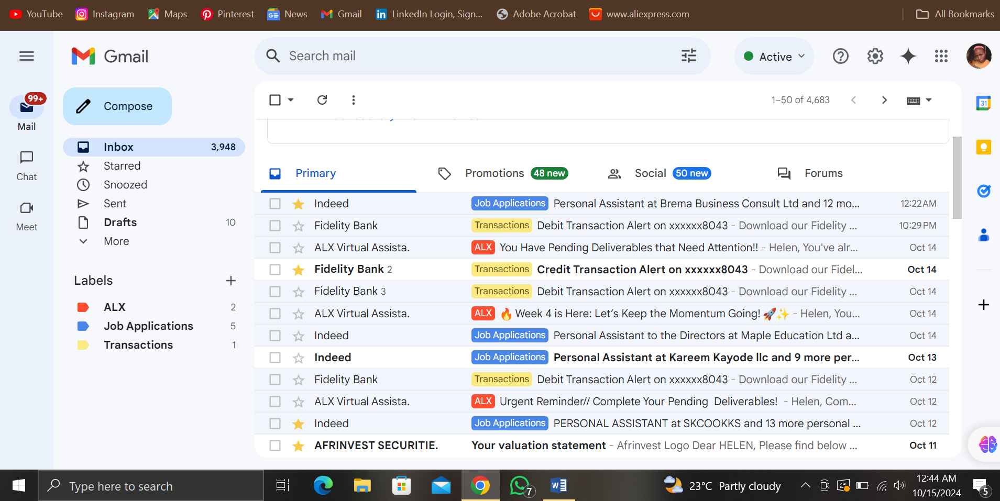
Task: Click the refresh inbox icon
Action: 322,100
